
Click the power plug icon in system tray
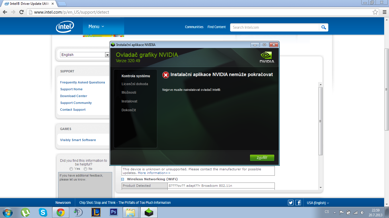click(x=348, y=212)
